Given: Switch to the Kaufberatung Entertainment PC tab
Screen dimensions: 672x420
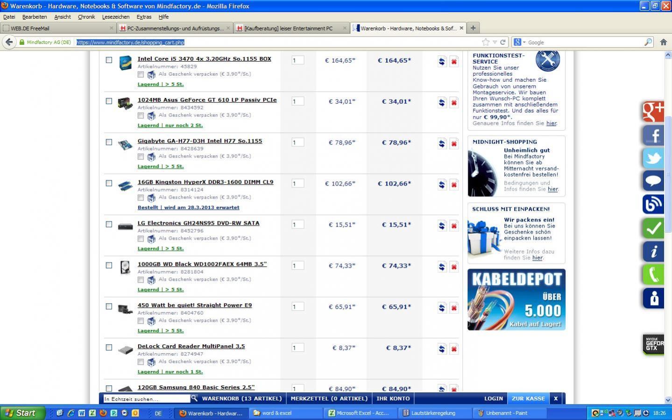Looking at the screenshot, I should point(292,28).
